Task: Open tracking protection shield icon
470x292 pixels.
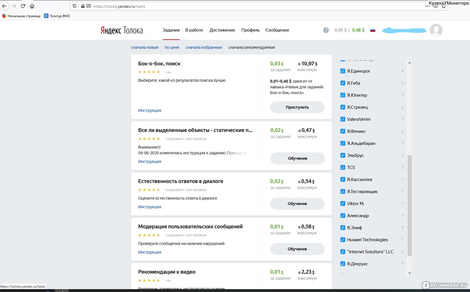Action: point(75,6)
